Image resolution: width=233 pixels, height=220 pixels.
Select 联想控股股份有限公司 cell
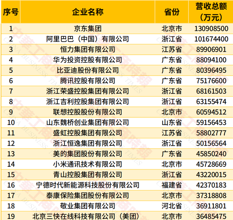click(x=88, y=112)
